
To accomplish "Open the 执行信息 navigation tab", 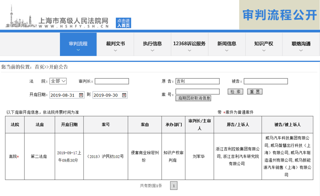I will [x=152, y=44].
